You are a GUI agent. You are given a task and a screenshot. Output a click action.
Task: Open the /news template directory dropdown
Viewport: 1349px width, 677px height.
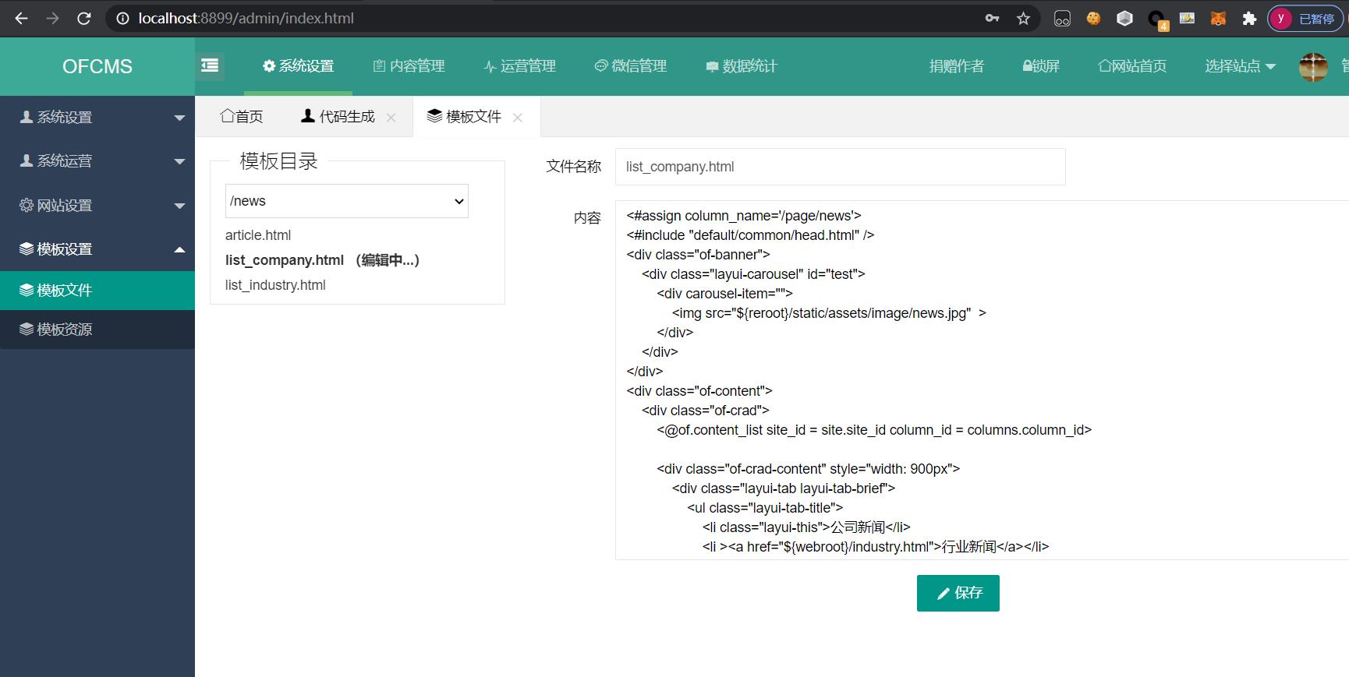pos(347,201)
